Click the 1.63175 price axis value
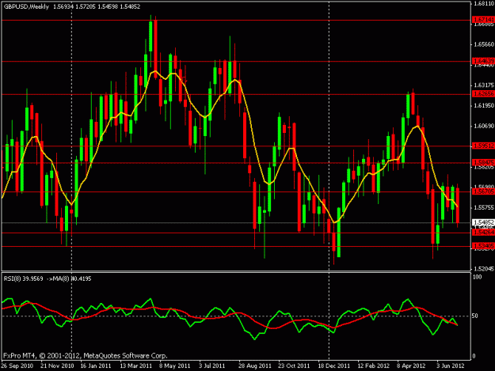Screen dimensions: 495x371 (484, 85)
